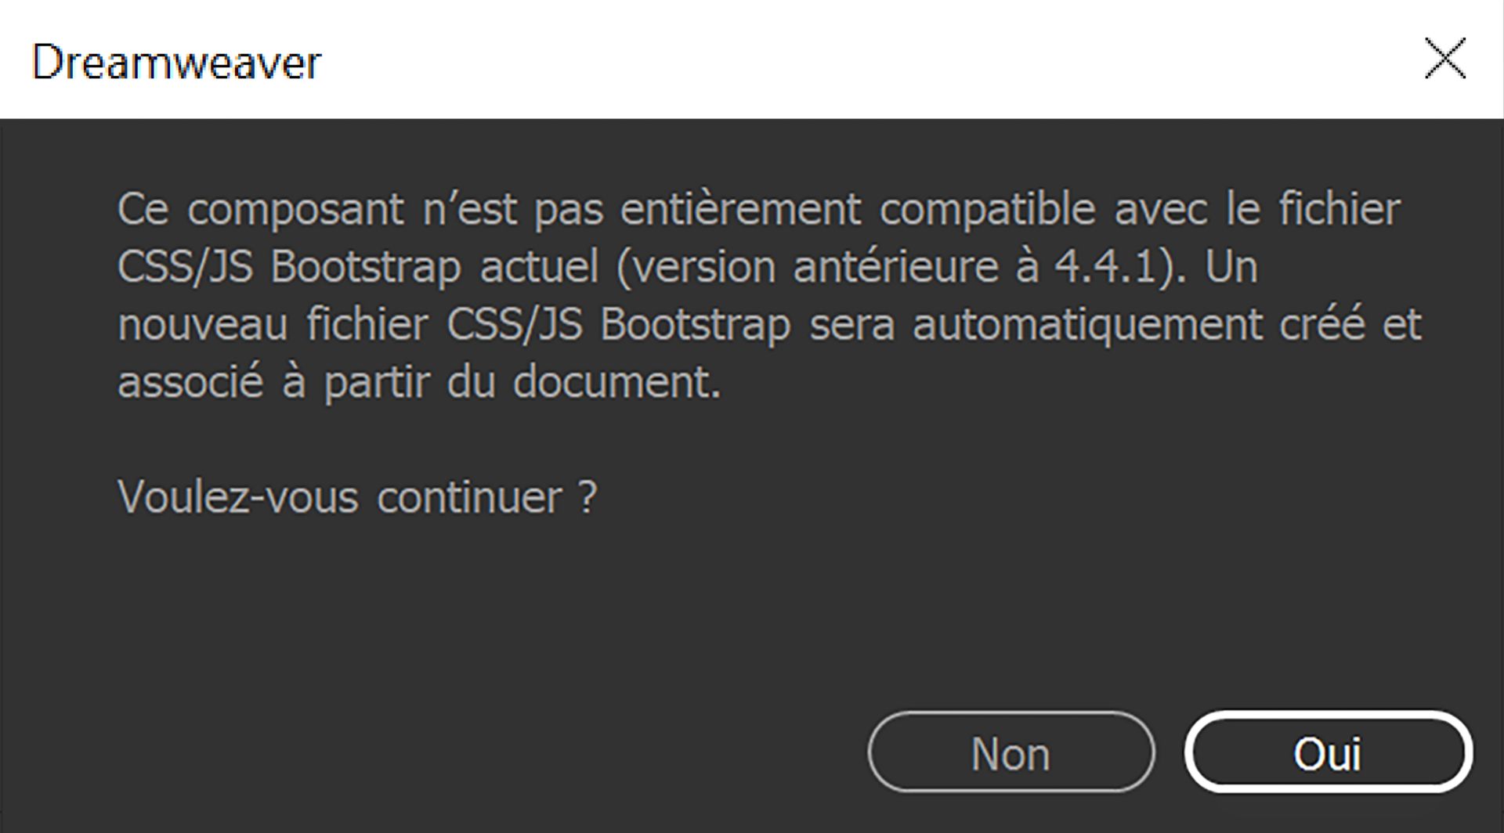Click the question Voulez-vous continuer ?

(x=356, y=495)
